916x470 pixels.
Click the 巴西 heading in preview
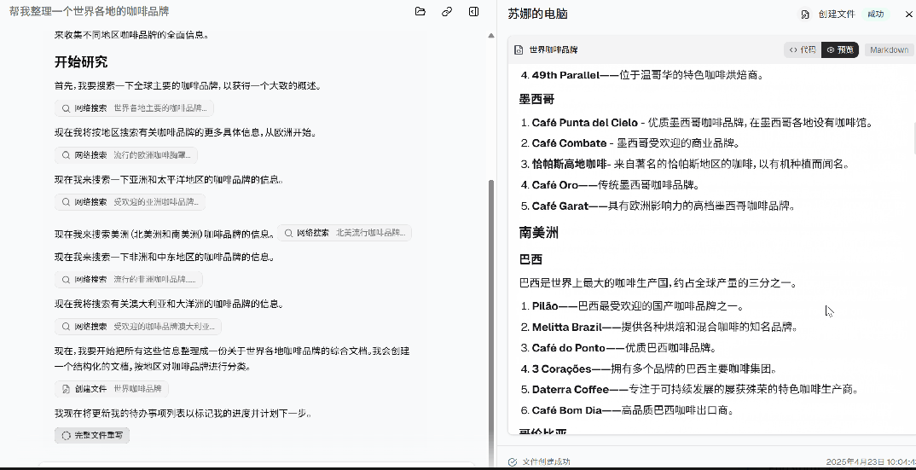point(530,259)
